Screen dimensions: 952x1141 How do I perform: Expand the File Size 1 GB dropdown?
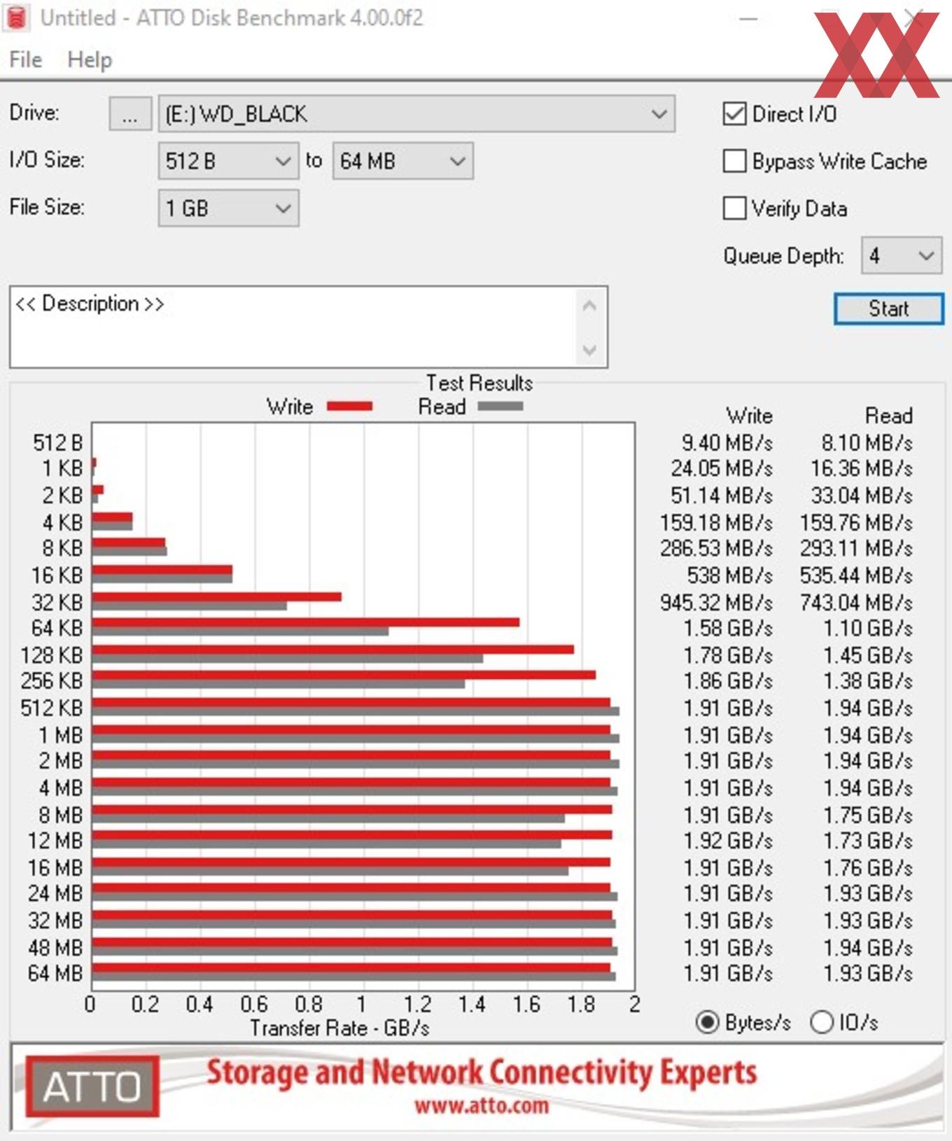point(228,208)
